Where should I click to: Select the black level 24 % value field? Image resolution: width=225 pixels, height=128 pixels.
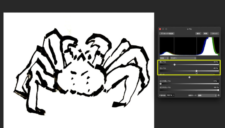216,62
